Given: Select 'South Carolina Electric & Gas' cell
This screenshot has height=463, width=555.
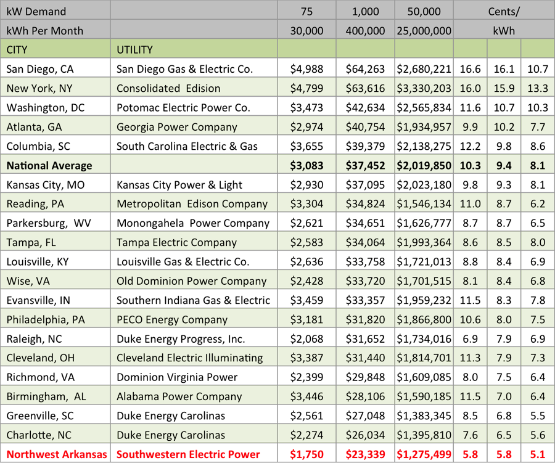Looking at the screenshot, I should (194, 145).
